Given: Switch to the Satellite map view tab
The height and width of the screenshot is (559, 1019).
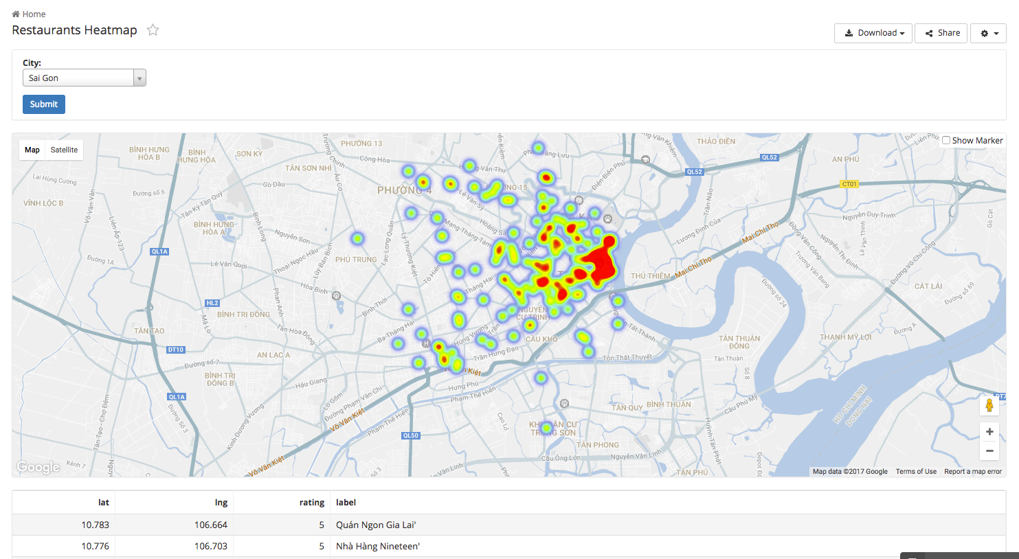Looking at the screenshot, I should [x=64, y=150].
